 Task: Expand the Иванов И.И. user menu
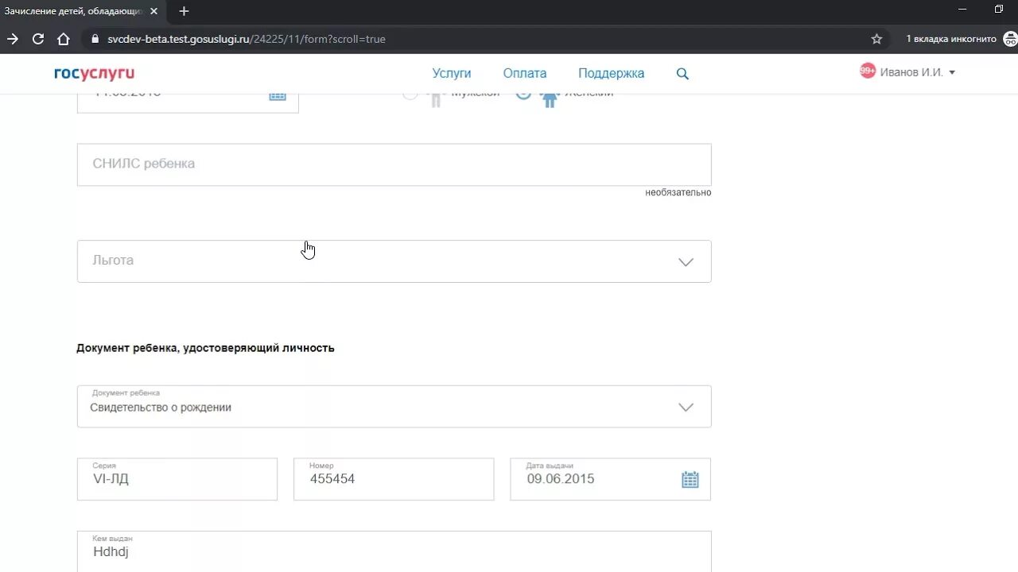point(918,72)
